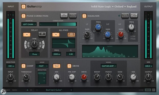The height and width of the screenshot is (95, 159).
Task: Click the all-pass Freq 2000 Hz field
Action: [56, 54]
